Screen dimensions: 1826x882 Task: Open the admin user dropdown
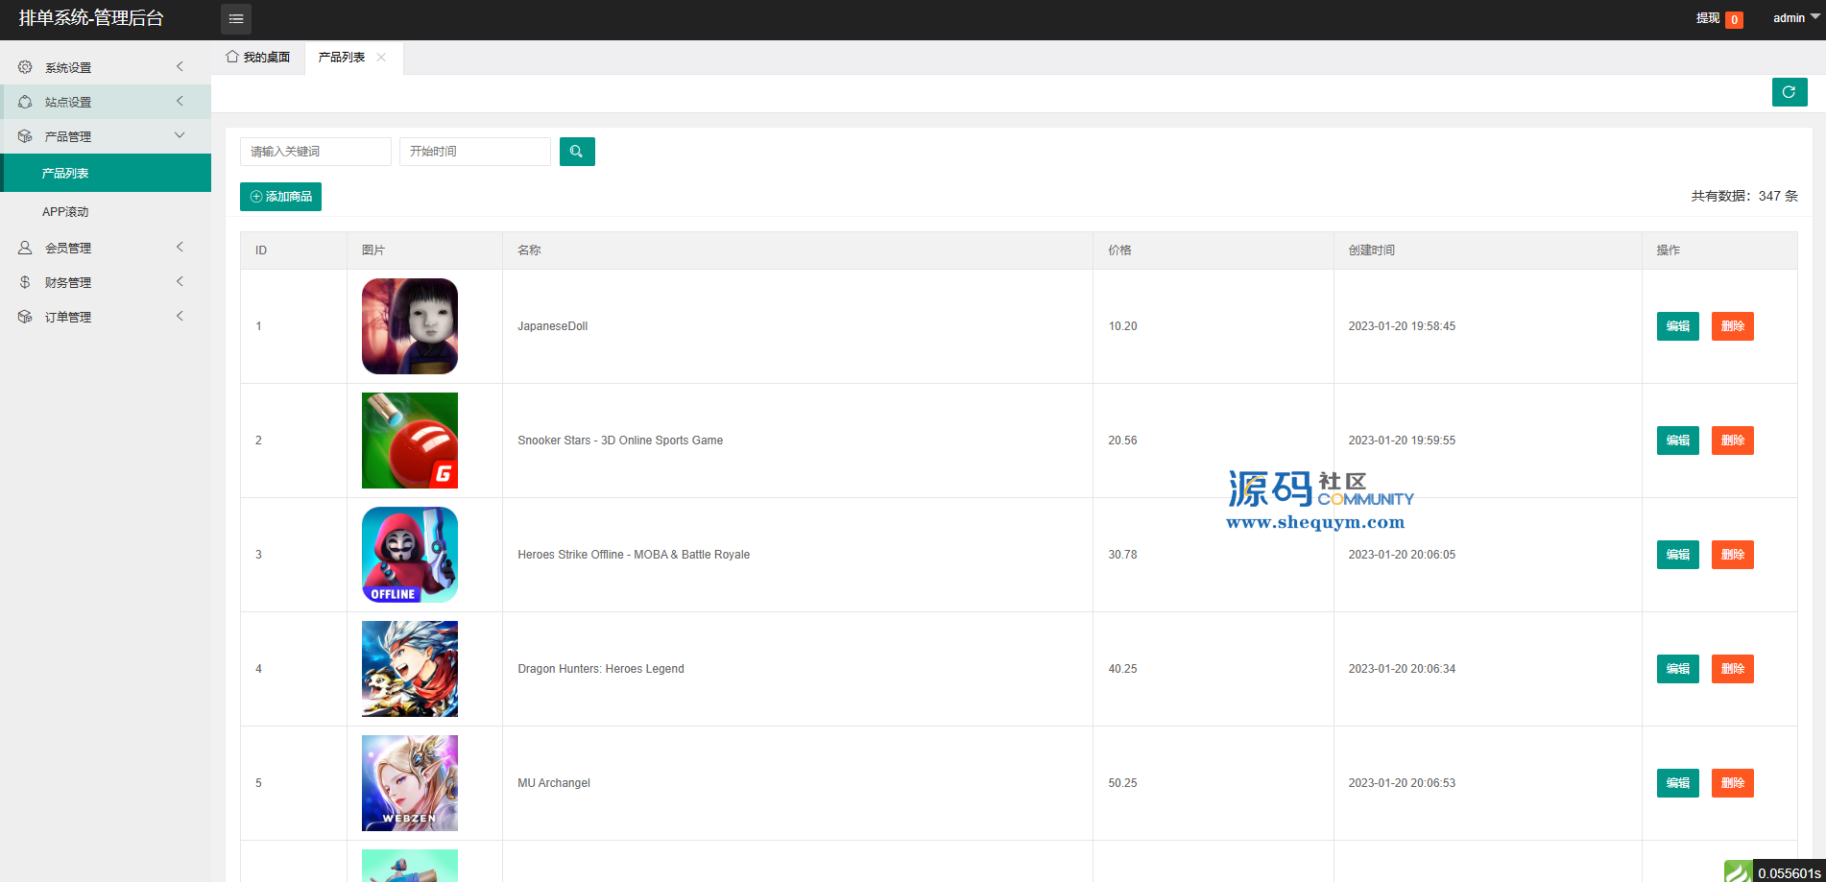[x=1794, y=18]
